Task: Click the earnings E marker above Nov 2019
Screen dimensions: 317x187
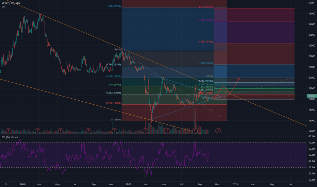Action: 114,131
